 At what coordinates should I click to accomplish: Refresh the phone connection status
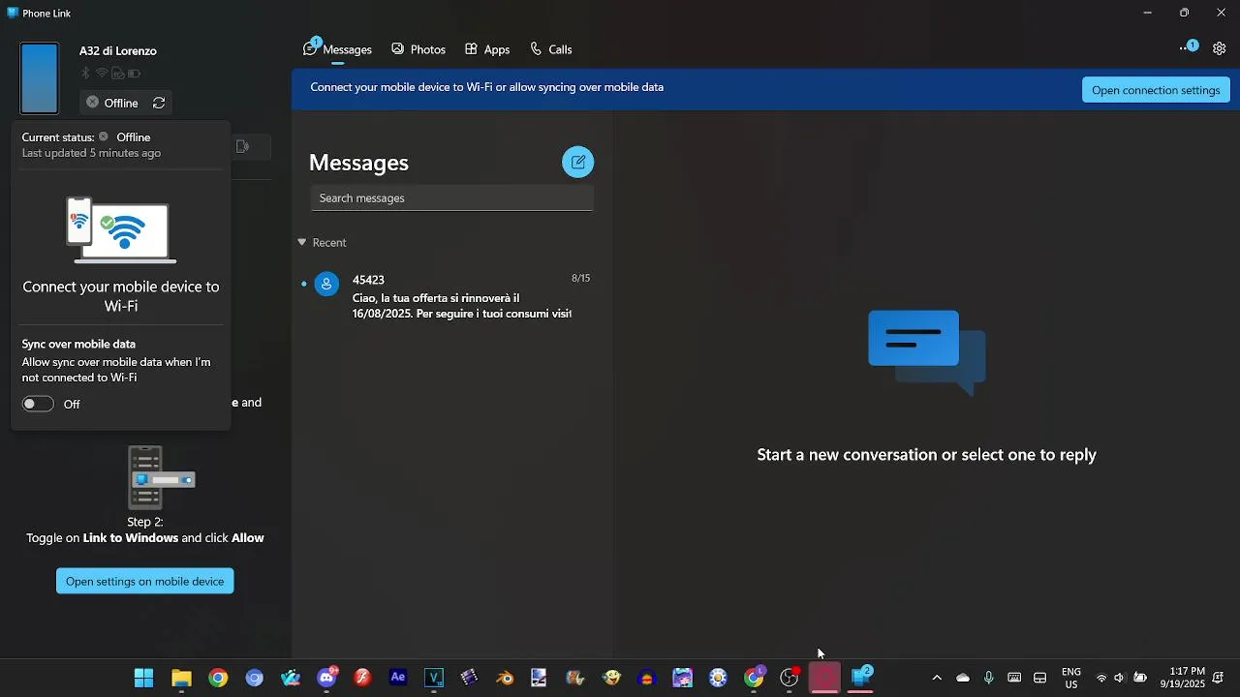point(159,103)
